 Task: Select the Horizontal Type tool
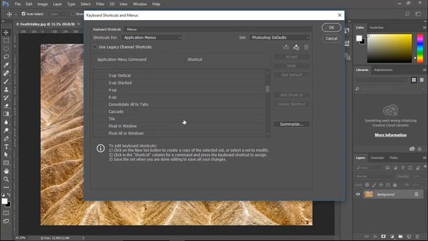coord(6,147)
